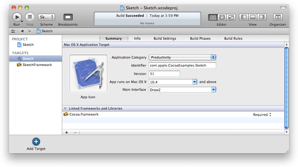Image resolution: width=298 pixels, height=167 pixels.
Task: Remove linked framework with minus button
Action: point(75,132)
